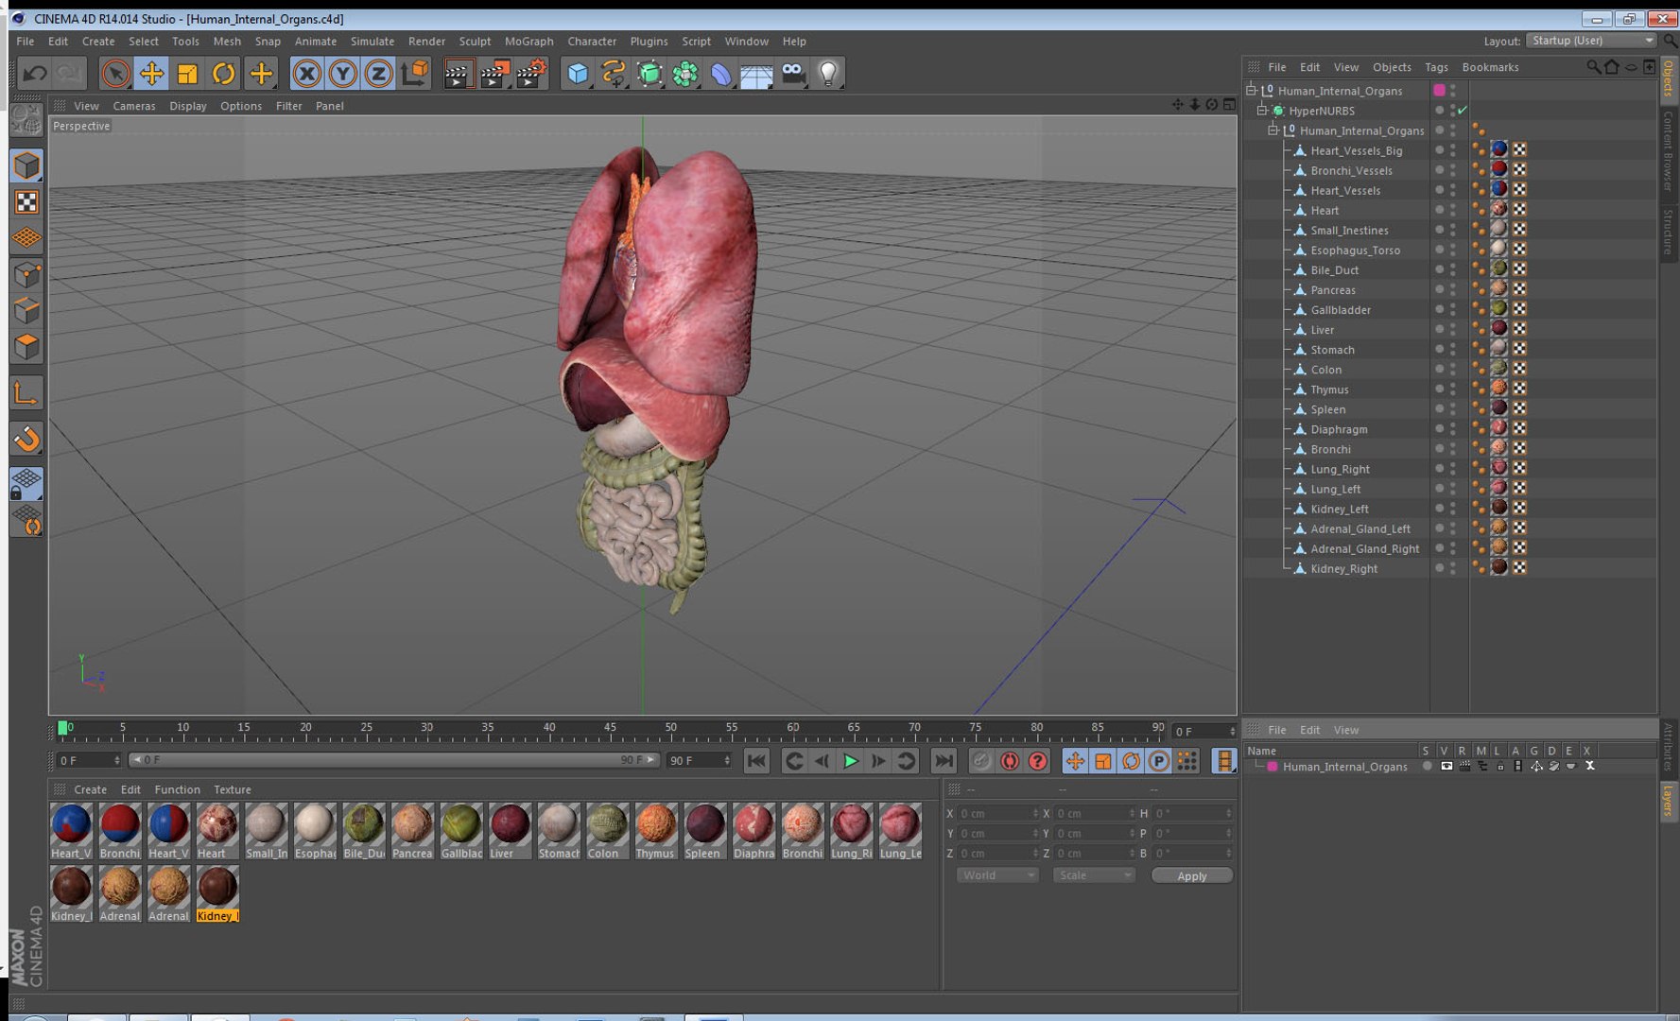Click the Apply coordinates button
1680x1021 pixels.
click(x=1191, y=875)
